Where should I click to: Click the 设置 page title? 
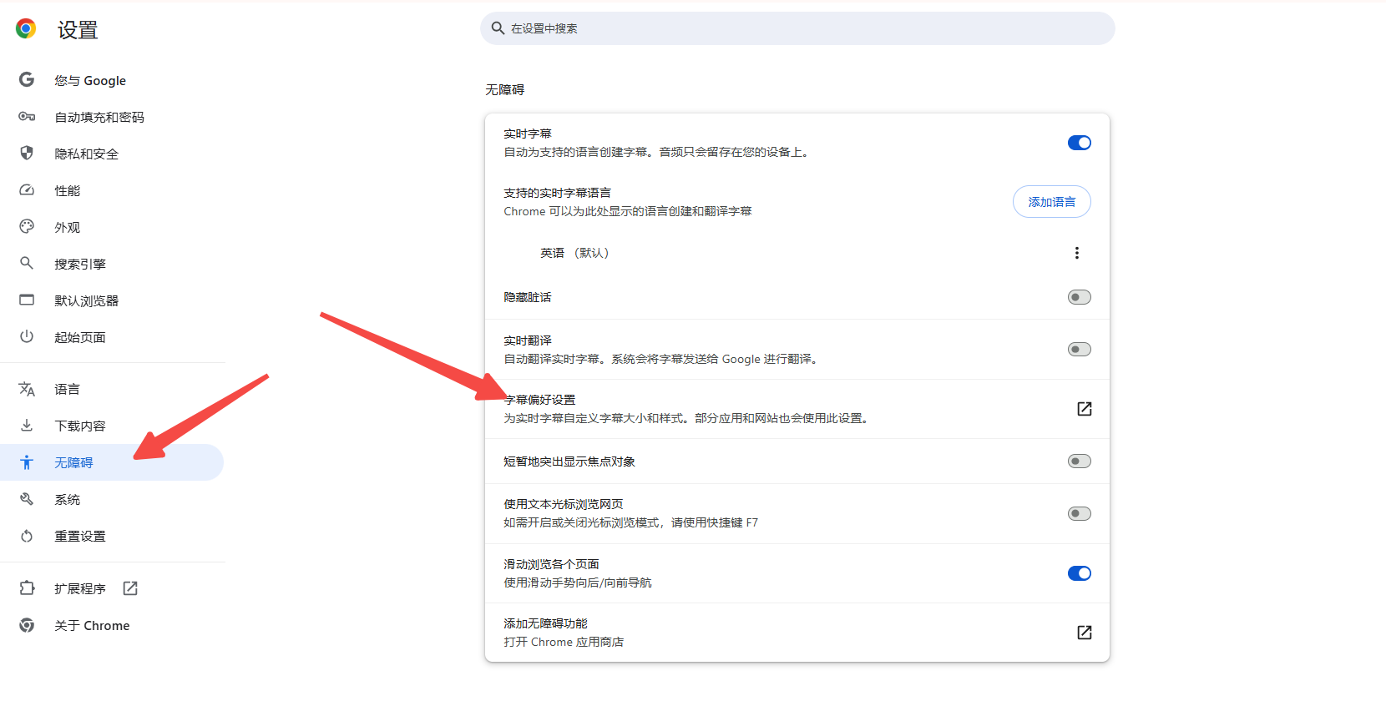pos(78,30)
